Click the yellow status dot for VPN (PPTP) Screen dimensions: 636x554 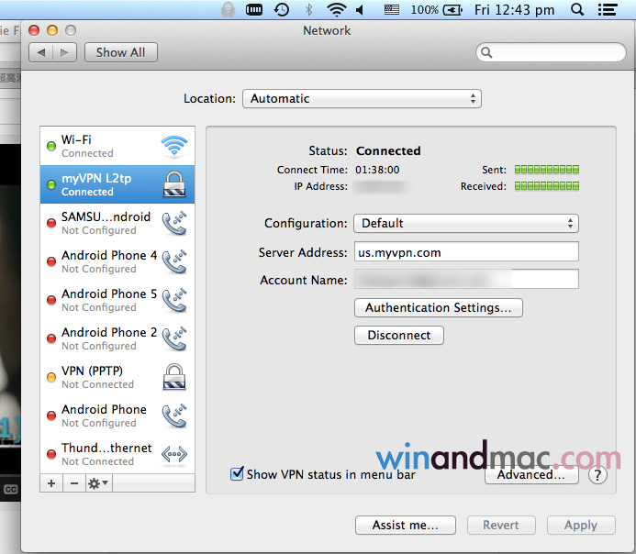[51, 377]
